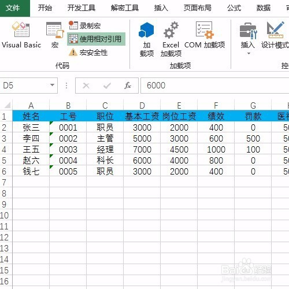Expand the Name Box dropdown arrow
The height and width of the screenshot is (289, 289).
click(52, 85)
